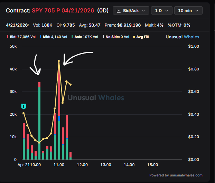Toggle the Bid volume legend item

(x=21, y=37)
